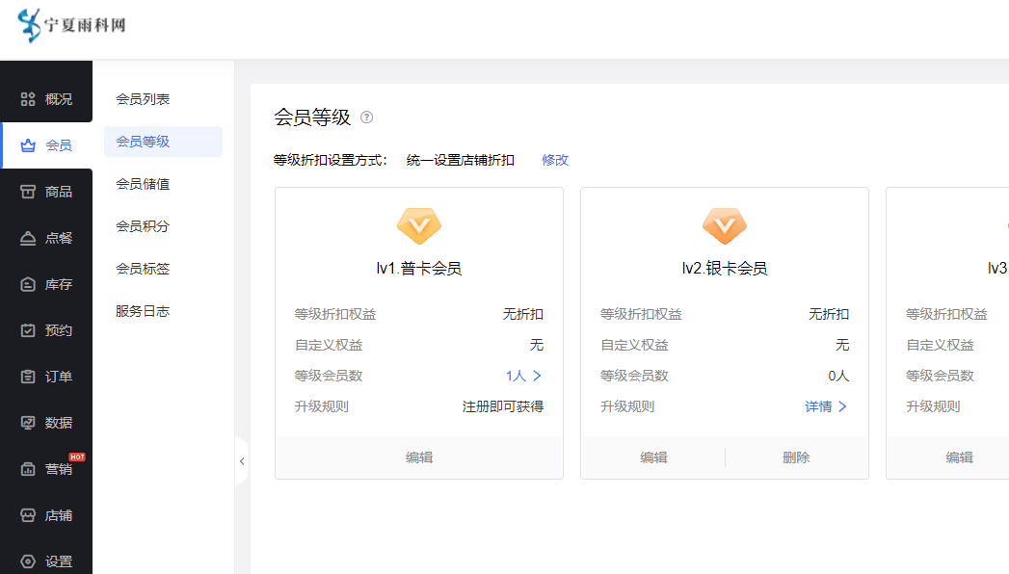The image size is (1009, 574).
Task: Click 等级折扣设置方式 label
Action: (x=331, y=160)
